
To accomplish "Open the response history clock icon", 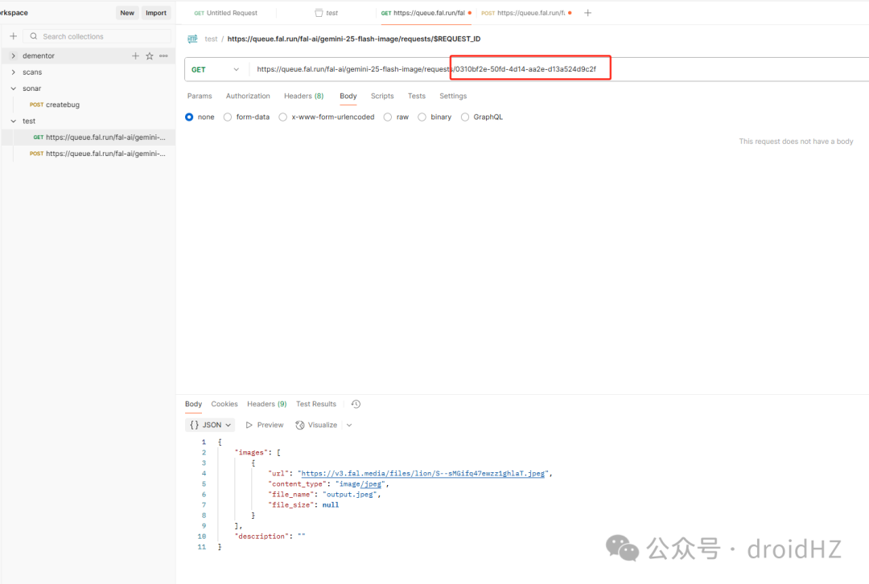I will click(356, 404).
